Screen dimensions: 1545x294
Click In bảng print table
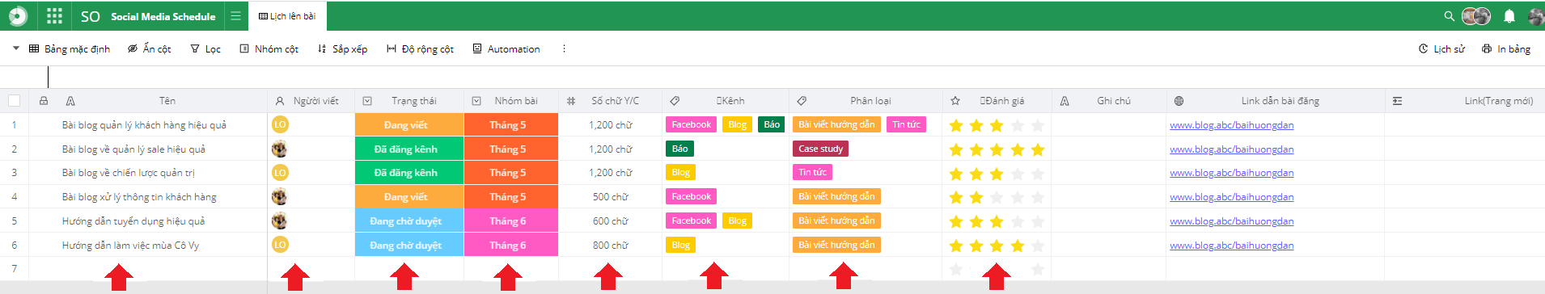(1506, 48)
